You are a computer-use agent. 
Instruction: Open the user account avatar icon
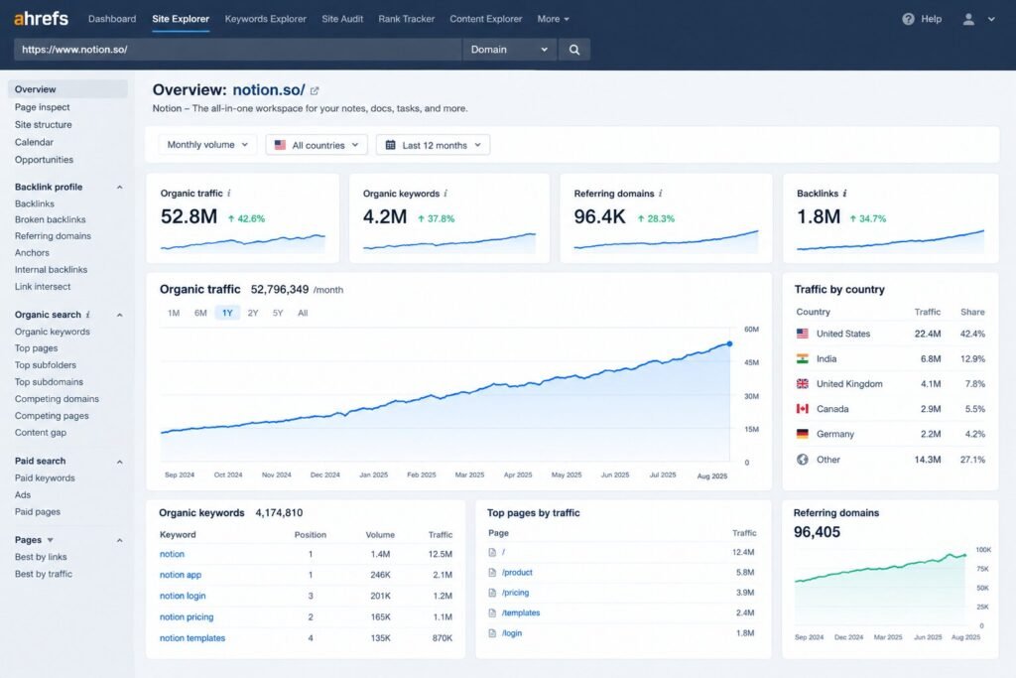(968, 19)
